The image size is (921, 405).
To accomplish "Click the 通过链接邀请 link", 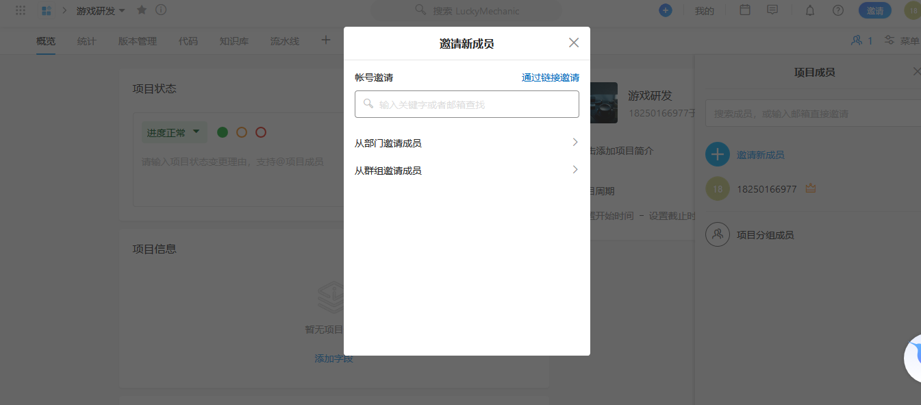I will (549, 77).
